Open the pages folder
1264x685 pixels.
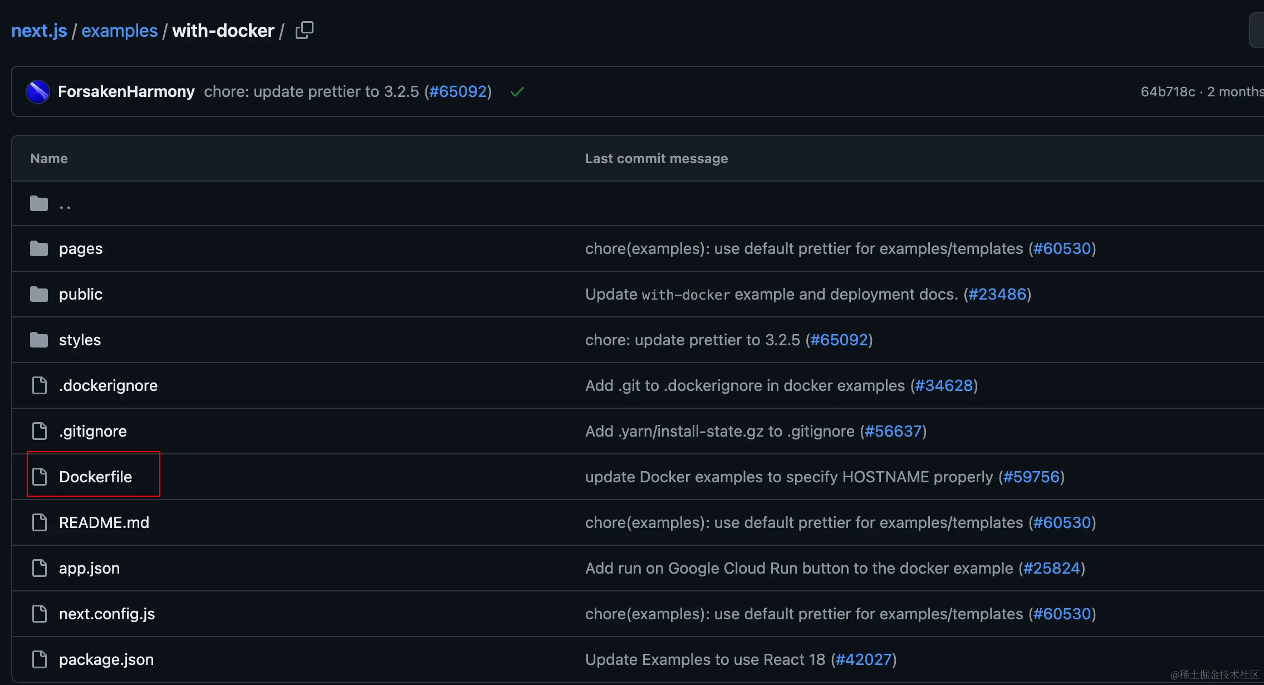click(x=81, y=248)
